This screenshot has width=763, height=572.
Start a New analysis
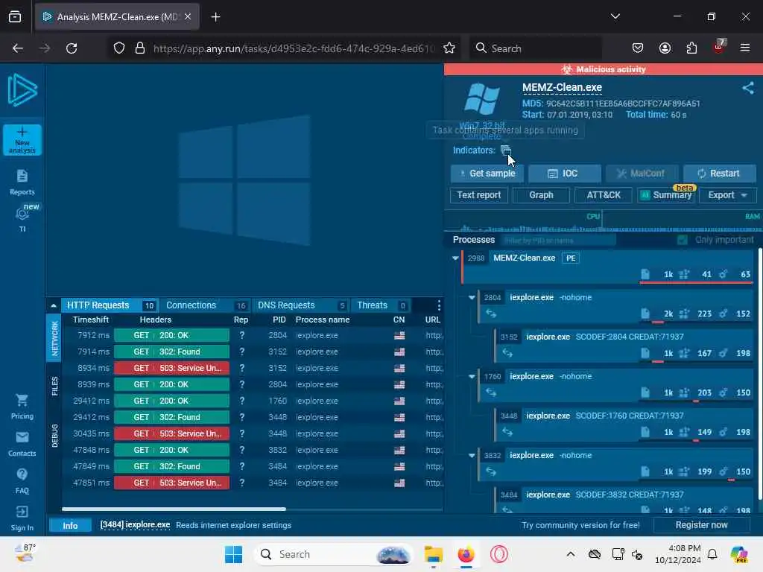(x=22, y=140)
